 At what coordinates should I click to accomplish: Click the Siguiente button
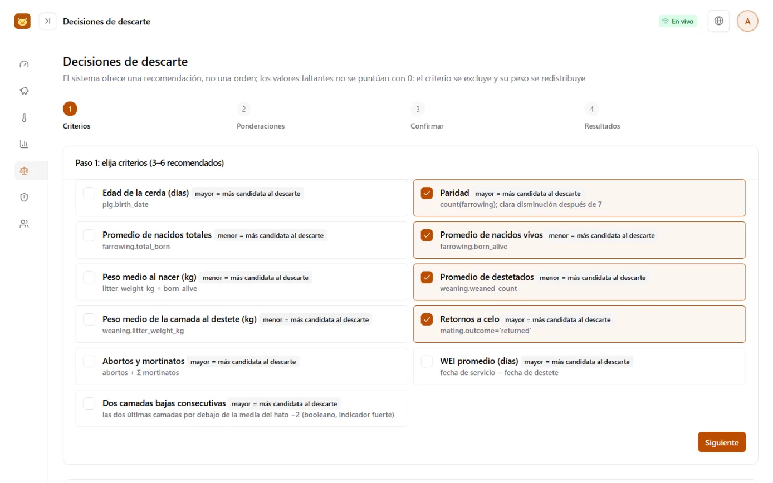coord(722,442)
